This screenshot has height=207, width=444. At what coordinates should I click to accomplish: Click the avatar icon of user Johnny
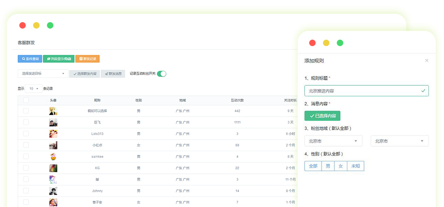click(x=53, y=191)
